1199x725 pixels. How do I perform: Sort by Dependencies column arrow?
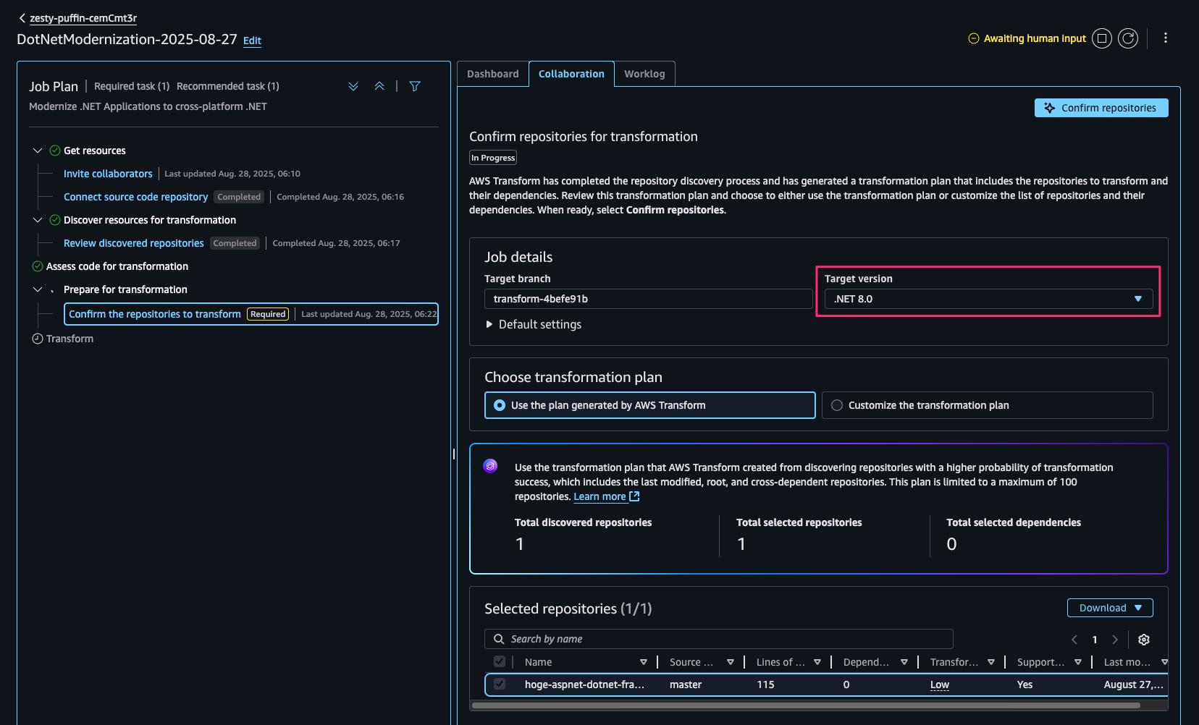click(x=904, y=662)
